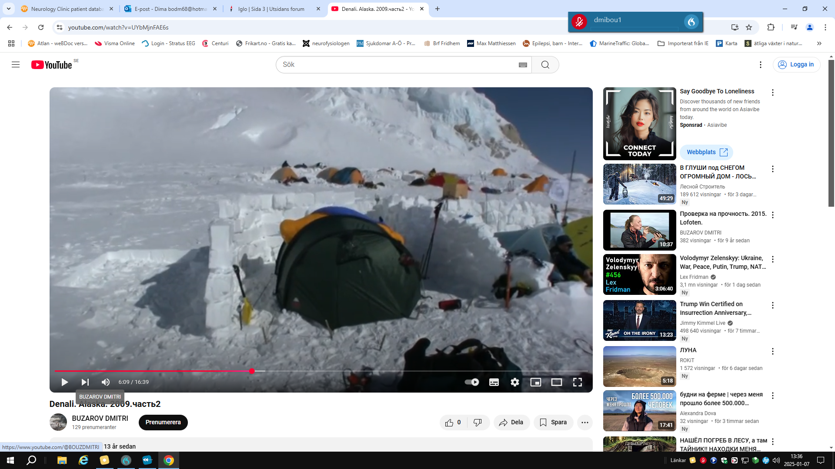Image resolution: width=835 pixels, height=469 pixels.
Task: Enter fullscreen mode for video
Action: point(578,382)
